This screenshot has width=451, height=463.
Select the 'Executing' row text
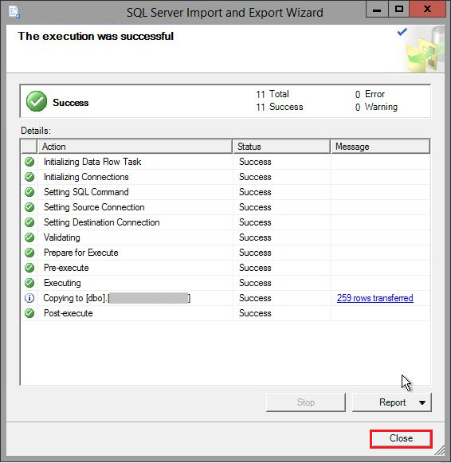coord(62,283)
